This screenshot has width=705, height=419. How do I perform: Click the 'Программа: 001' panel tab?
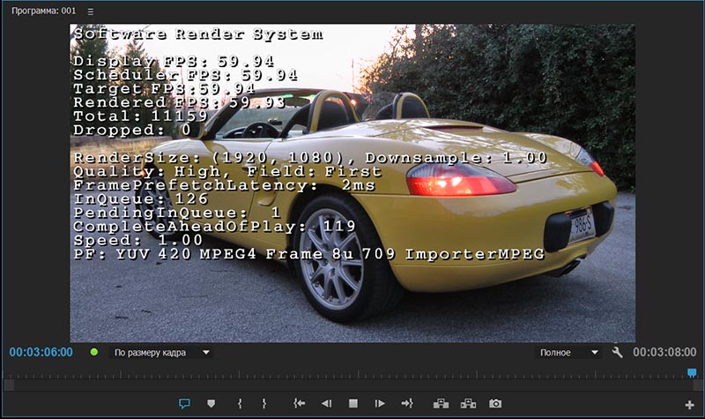coord(43,11)
